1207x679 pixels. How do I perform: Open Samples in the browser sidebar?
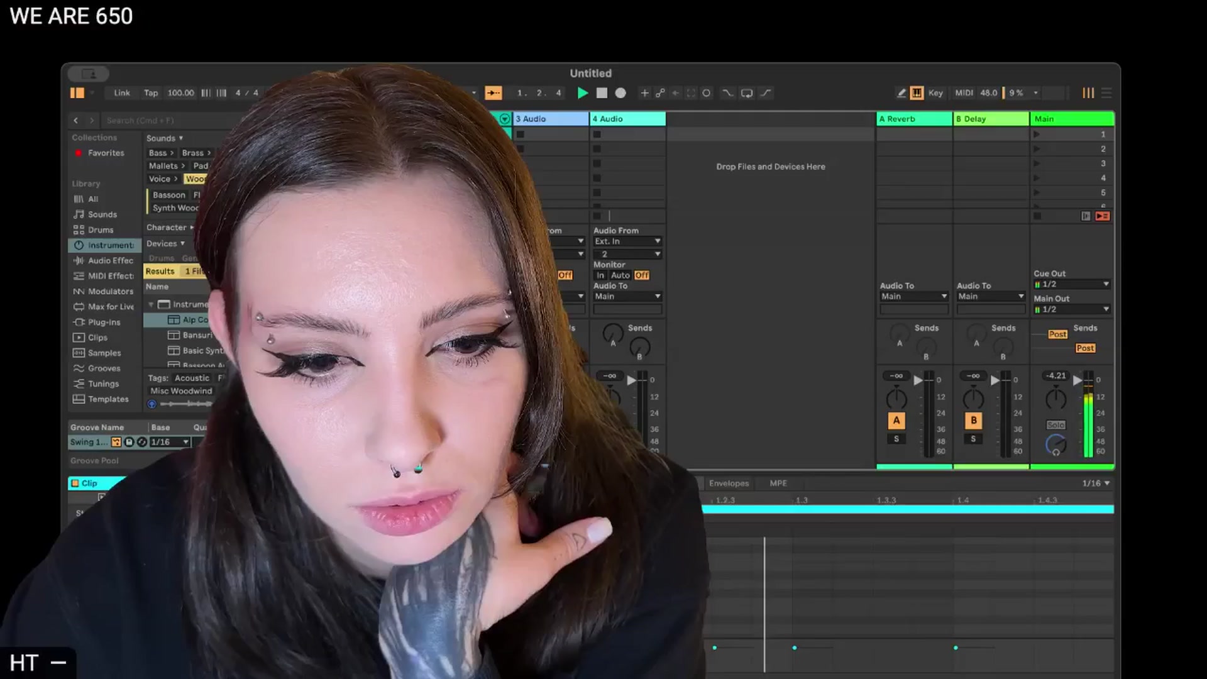pyautogui.click(x=104, y=353)
